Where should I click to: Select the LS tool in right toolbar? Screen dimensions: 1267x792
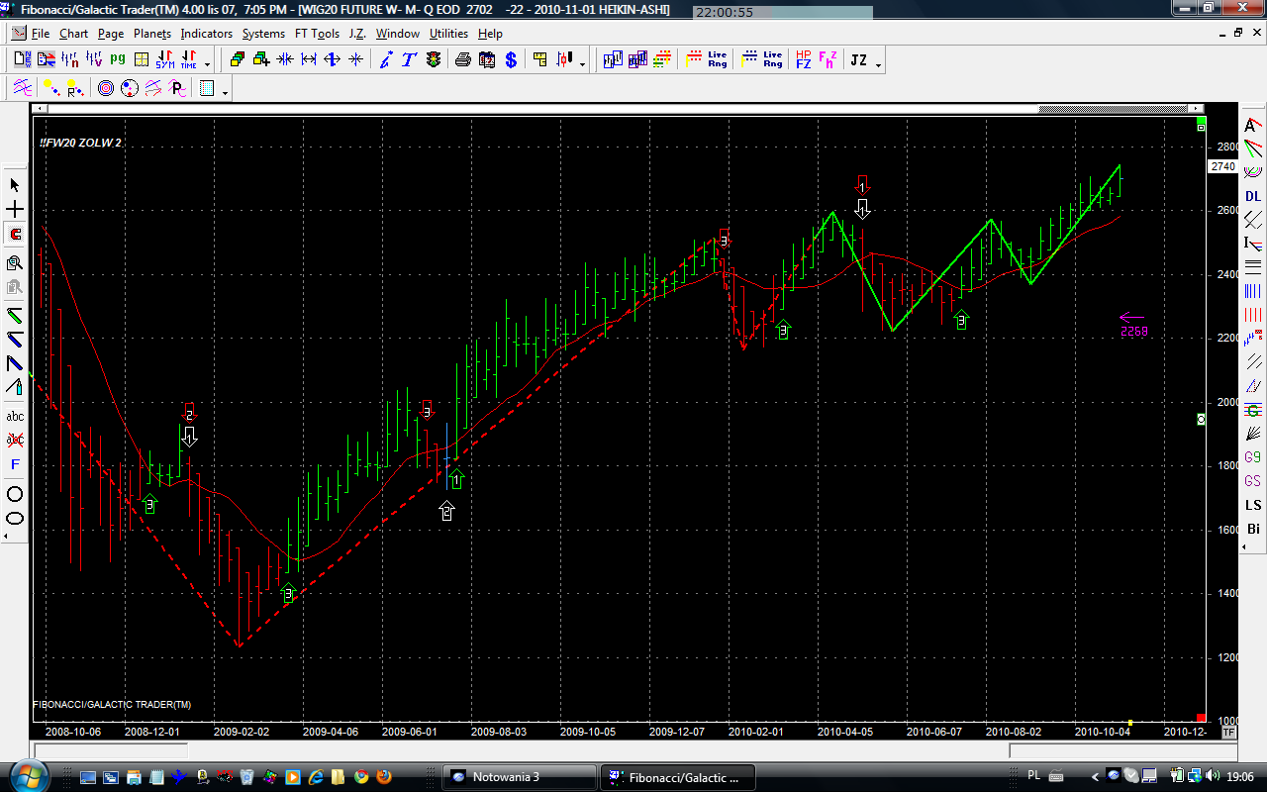pos(1253,505)
